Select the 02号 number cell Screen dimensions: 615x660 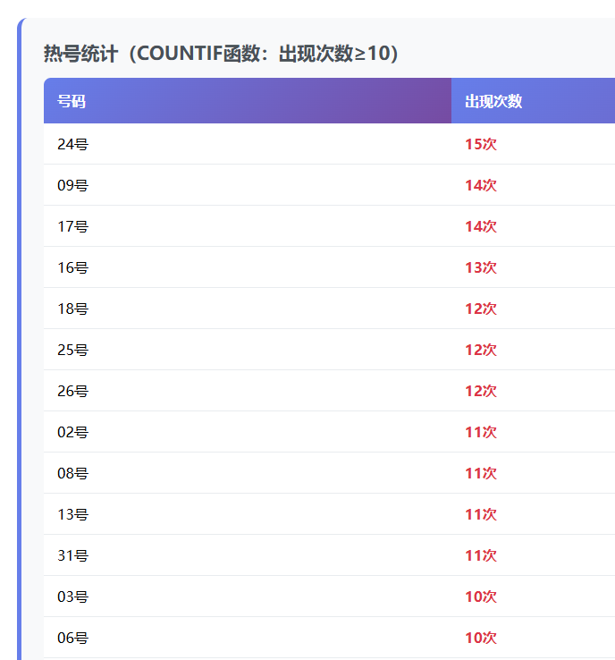(x=73, y=432)
